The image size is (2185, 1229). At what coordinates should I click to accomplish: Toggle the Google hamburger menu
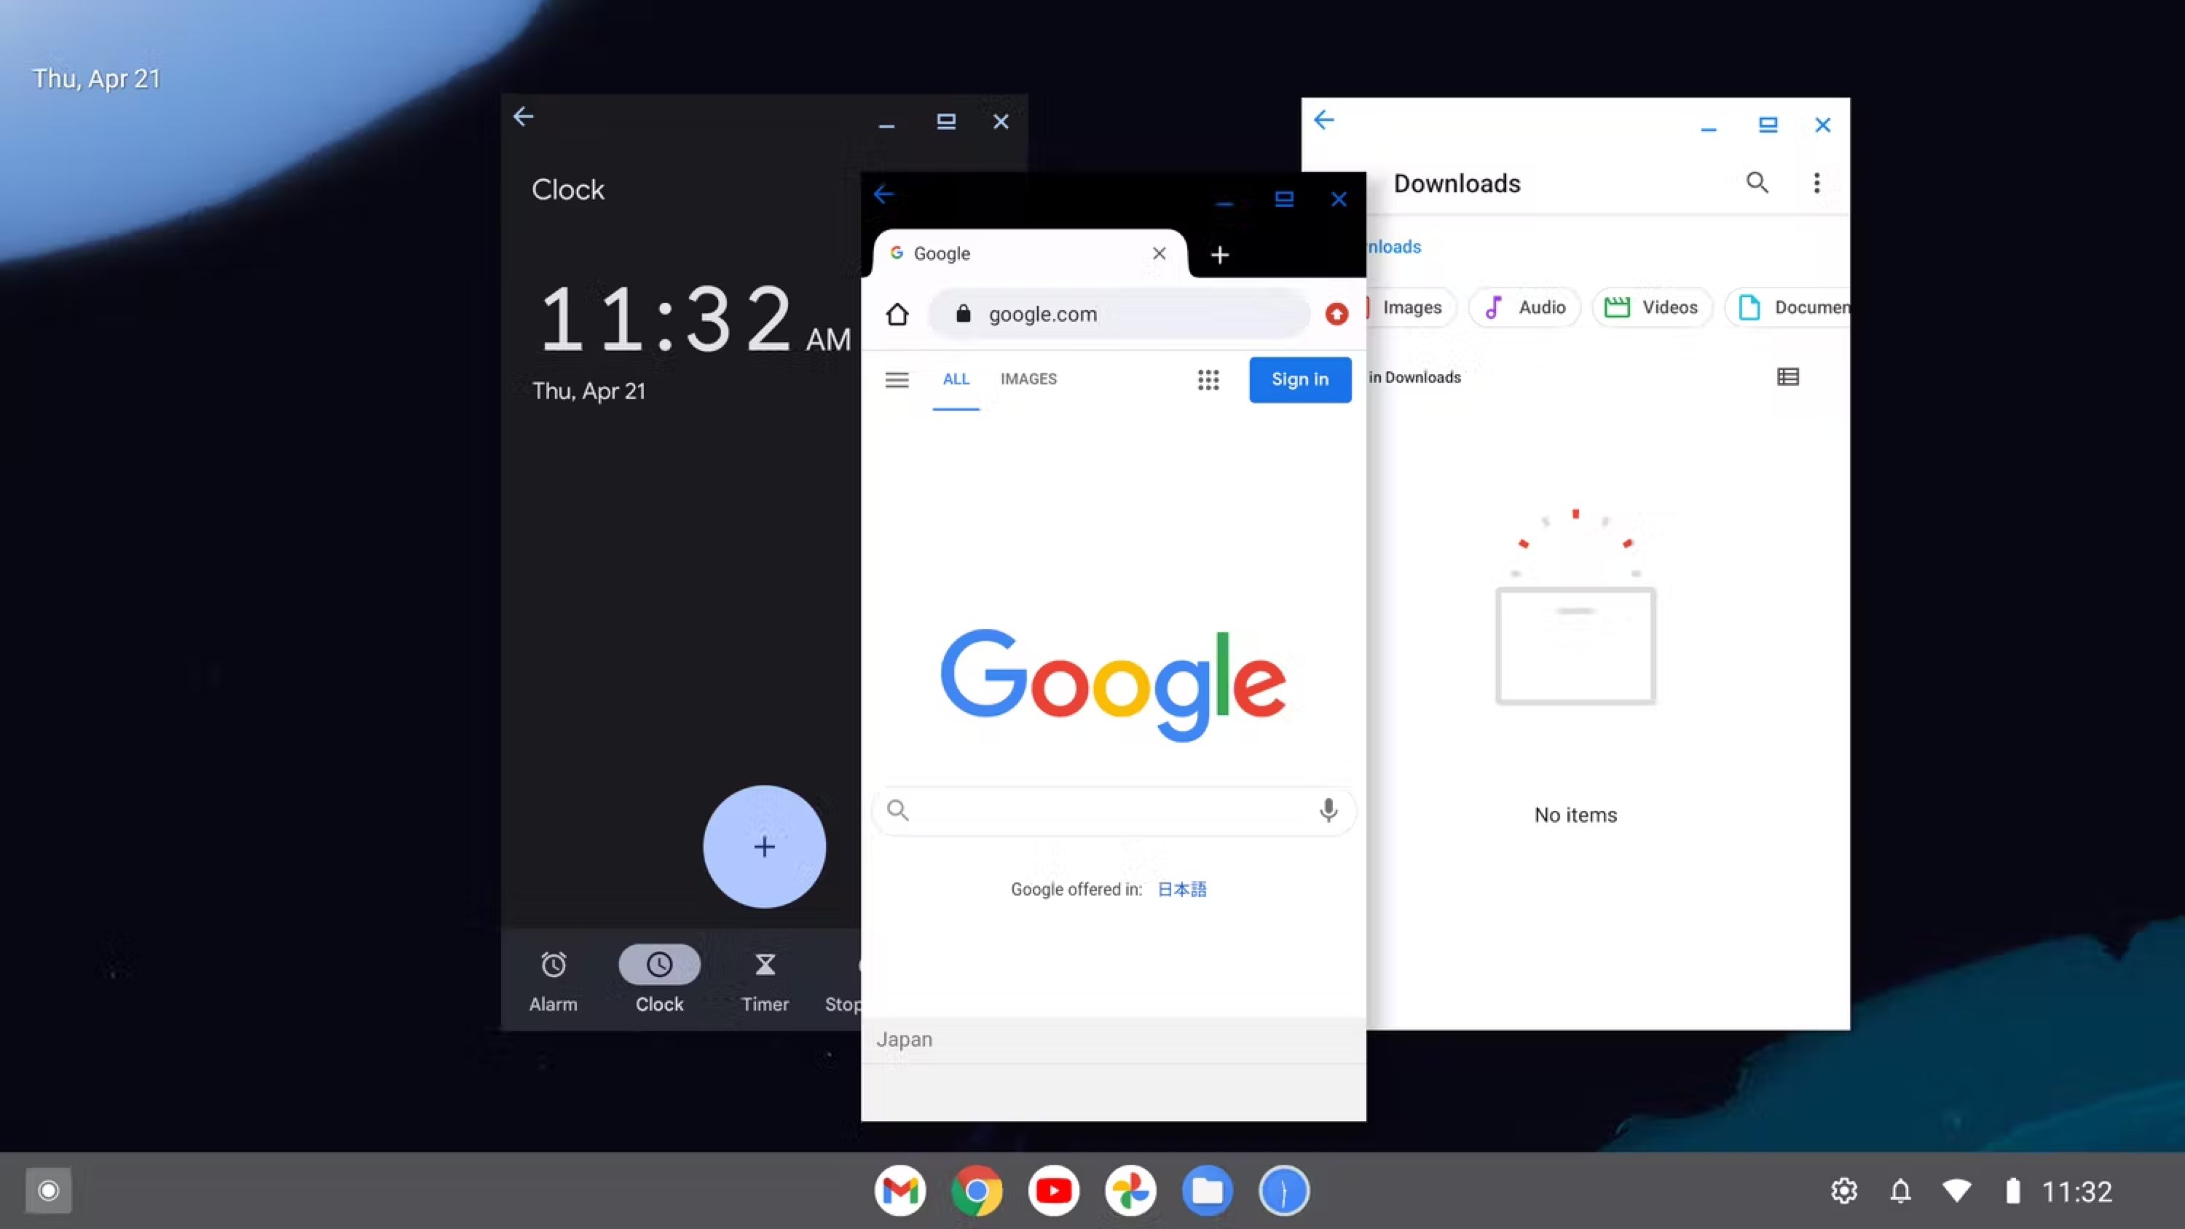896,378
